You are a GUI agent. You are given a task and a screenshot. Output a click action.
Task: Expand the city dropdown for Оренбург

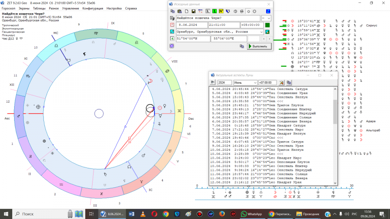[261, 32]
